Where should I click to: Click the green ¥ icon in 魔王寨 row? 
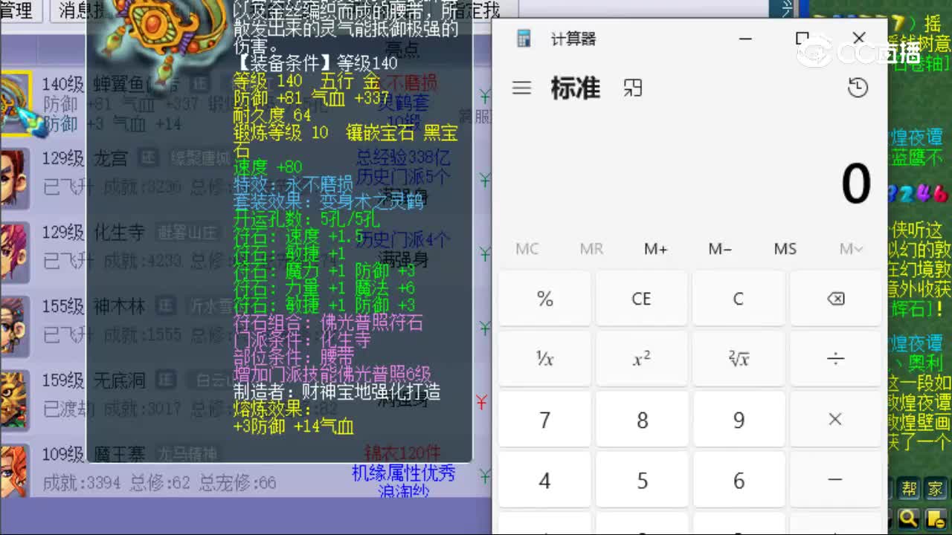click(485, 476)
